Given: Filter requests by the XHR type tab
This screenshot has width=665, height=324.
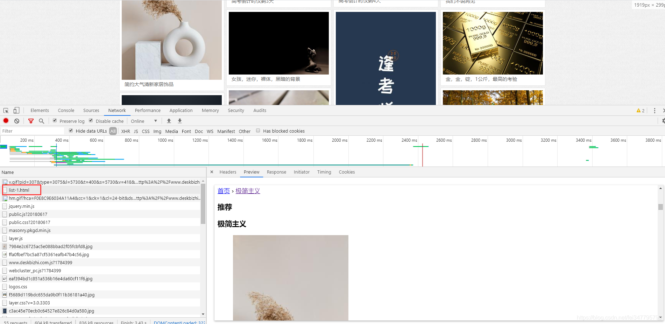Looking at the screenshot, I should tap(125, 131).
